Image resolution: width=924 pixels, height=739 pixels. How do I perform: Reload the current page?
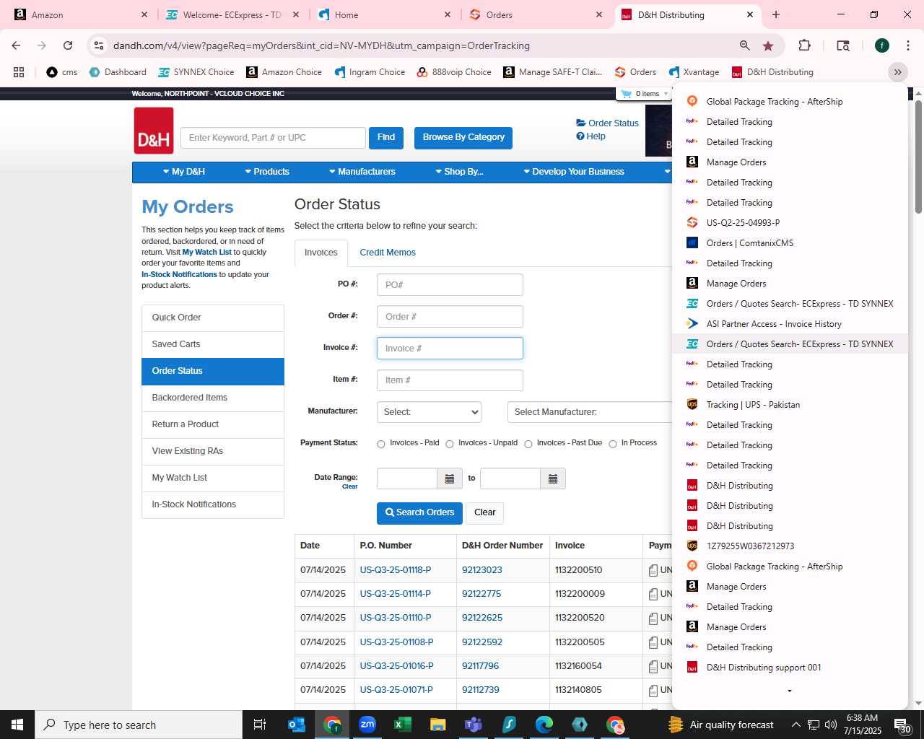coord(68,45)
